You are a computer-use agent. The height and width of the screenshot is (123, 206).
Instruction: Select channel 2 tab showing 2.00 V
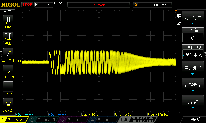(43, 120)
